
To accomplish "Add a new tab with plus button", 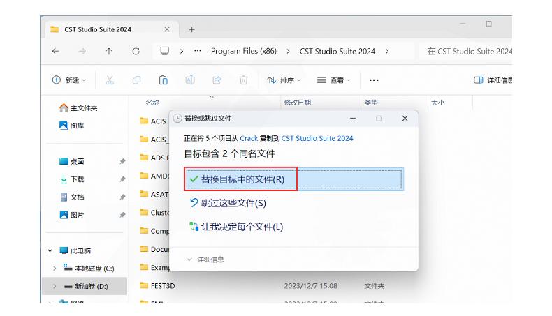I will pyautogui.click(x=191, y=29).
